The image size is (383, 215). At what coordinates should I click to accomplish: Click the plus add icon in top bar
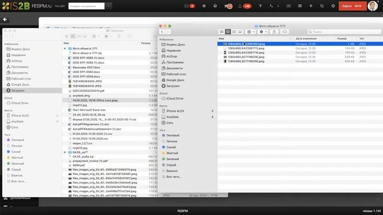[311, 6]
